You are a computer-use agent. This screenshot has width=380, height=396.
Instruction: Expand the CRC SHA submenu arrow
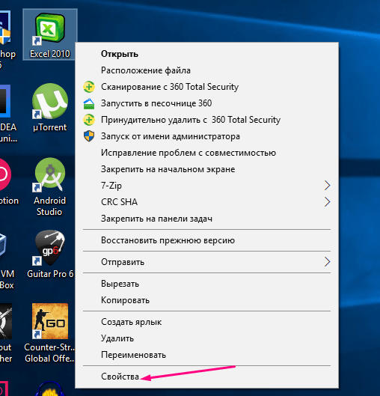[x=328, y=202]
